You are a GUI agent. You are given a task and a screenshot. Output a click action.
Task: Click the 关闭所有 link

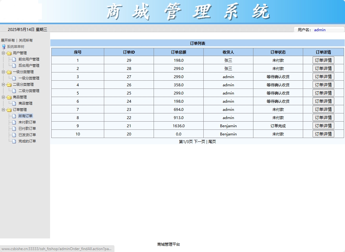coord(25,40)
